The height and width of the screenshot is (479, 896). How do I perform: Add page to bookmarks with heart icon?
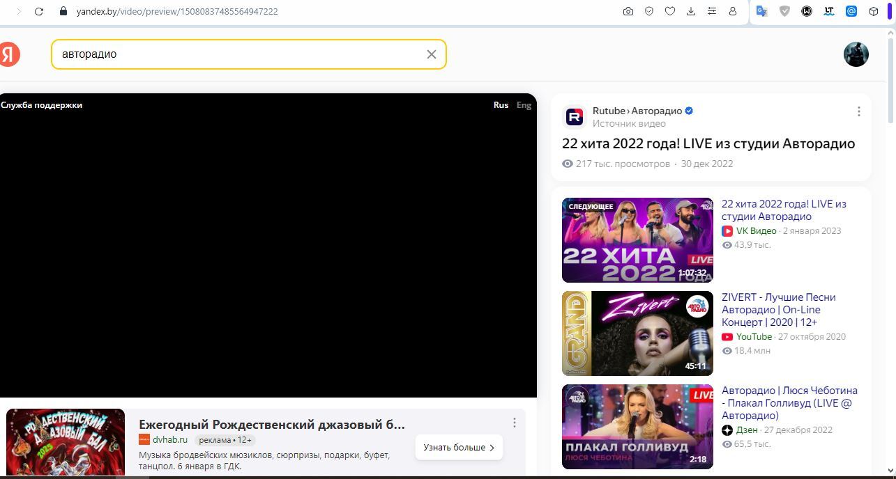coord(670,11)
